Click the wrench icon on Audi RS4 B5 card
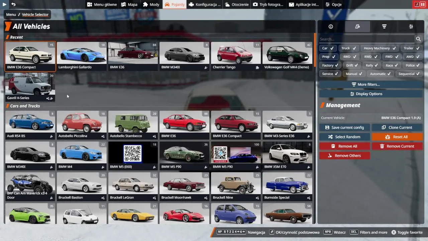This screenshot has height=241, width=428. tap(51, 136)
